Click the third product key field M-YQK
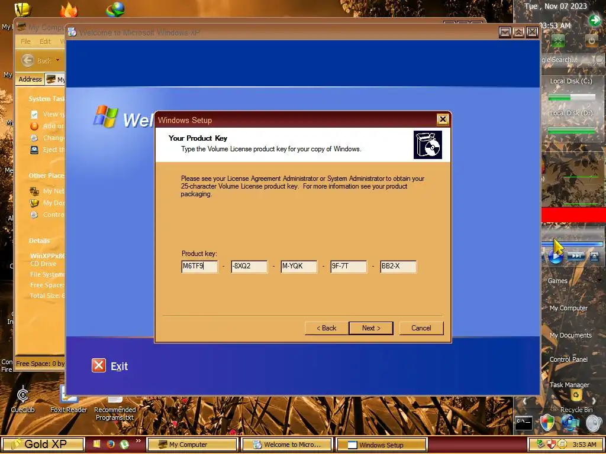 tap(299, 267)
